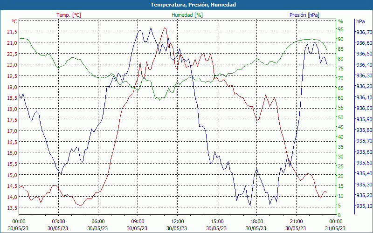
Task: Click the 90 humidity axis value
Action: point(341,39)
